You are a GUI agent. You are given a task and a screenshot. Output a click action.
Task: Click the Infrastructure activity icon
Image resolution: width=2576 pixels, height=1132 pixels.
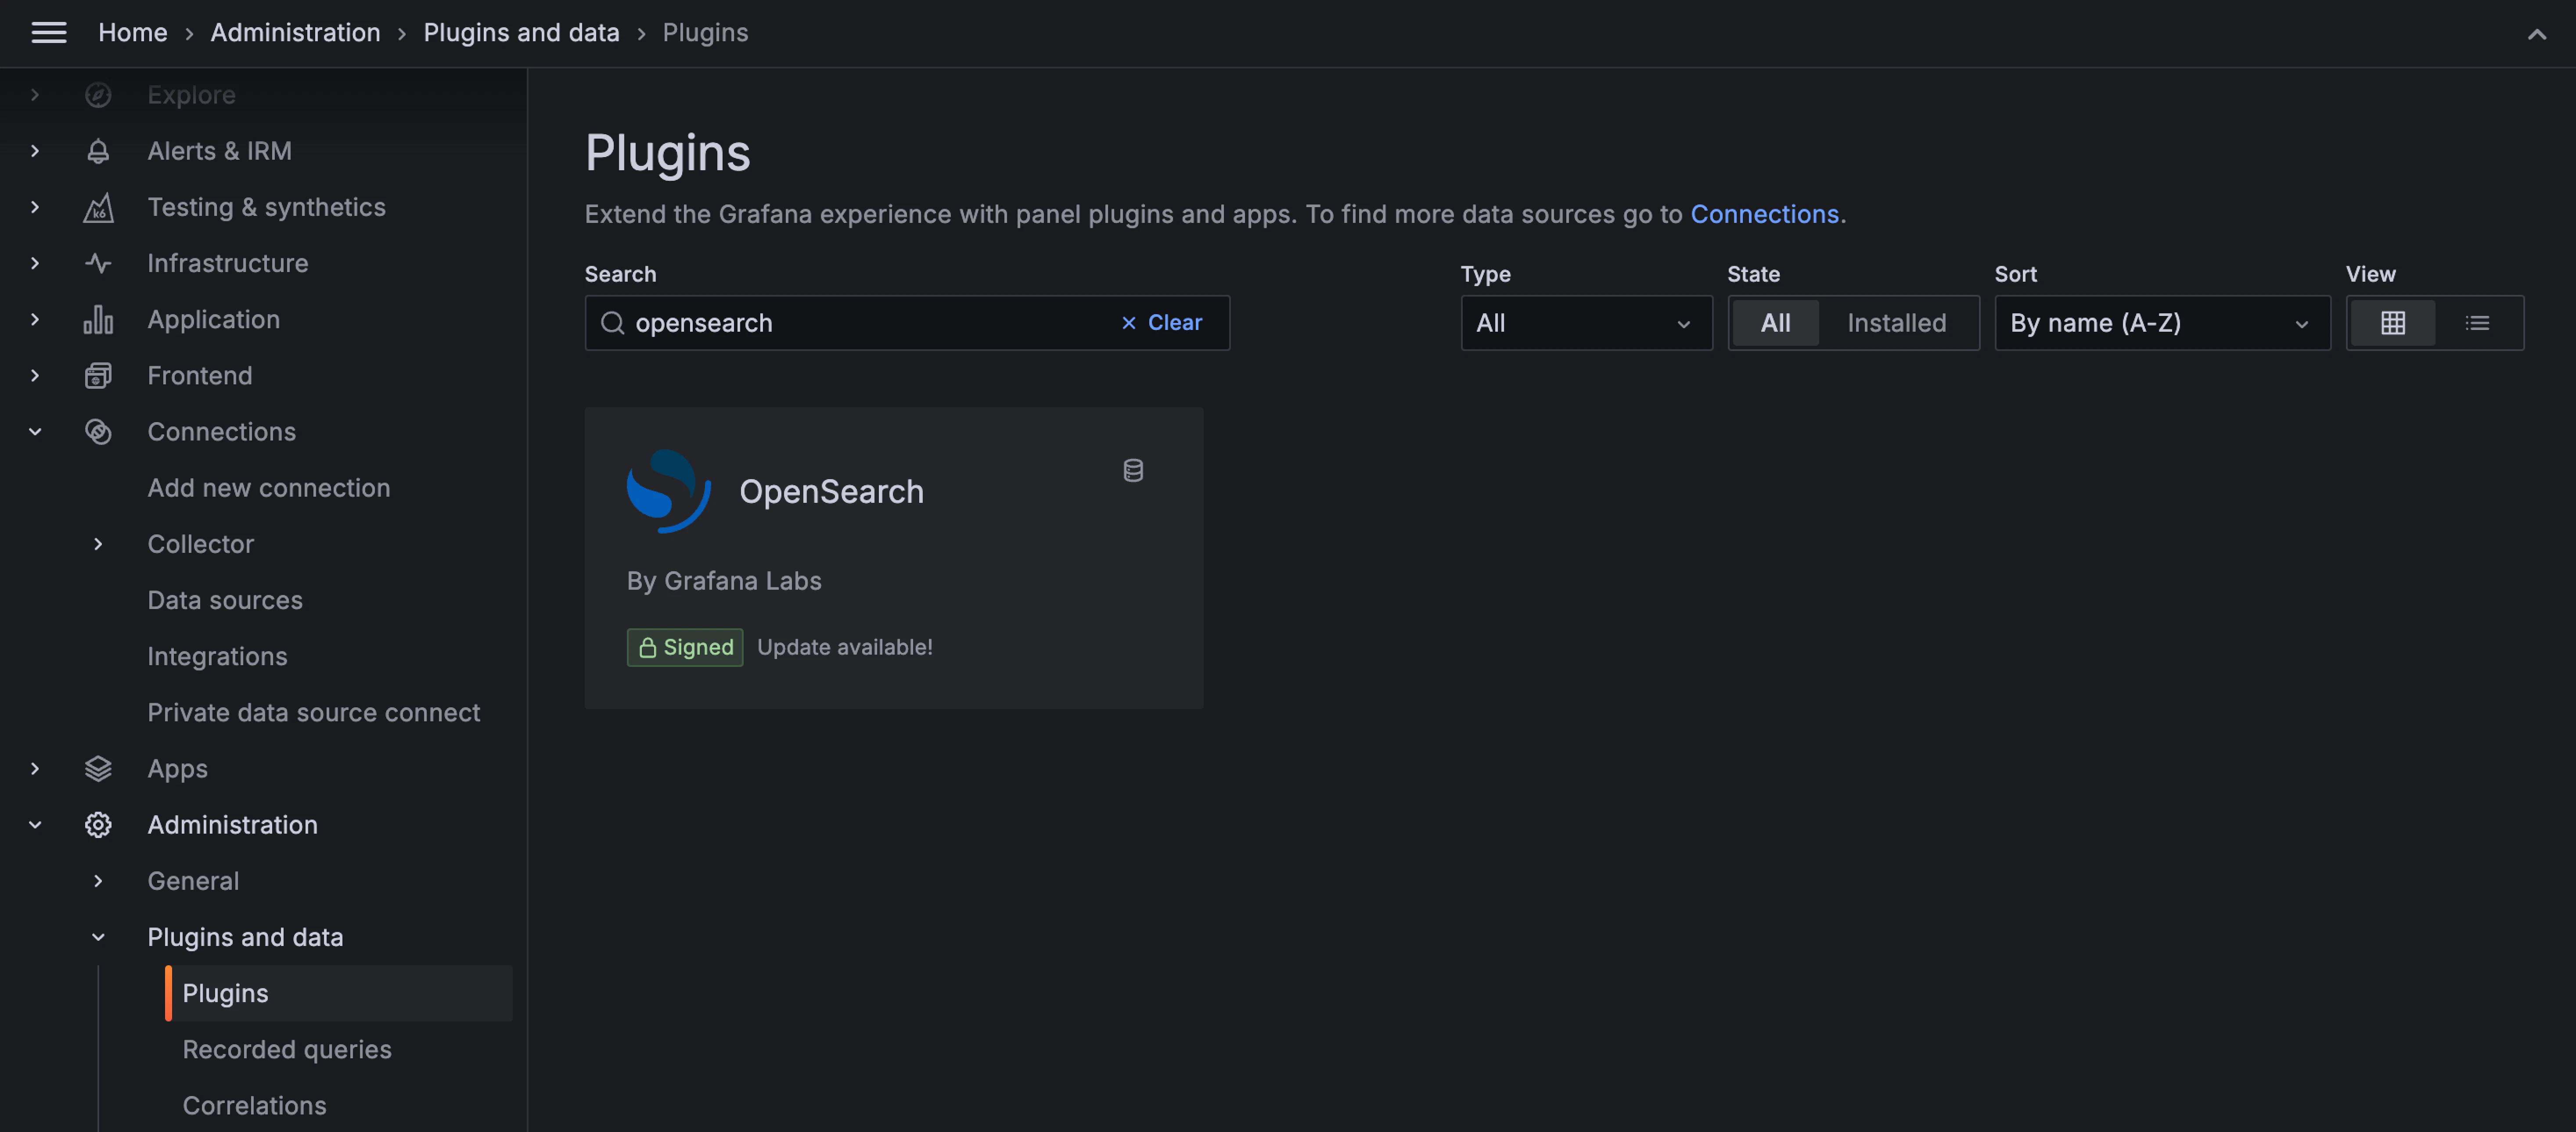click(x=97, y=263)
